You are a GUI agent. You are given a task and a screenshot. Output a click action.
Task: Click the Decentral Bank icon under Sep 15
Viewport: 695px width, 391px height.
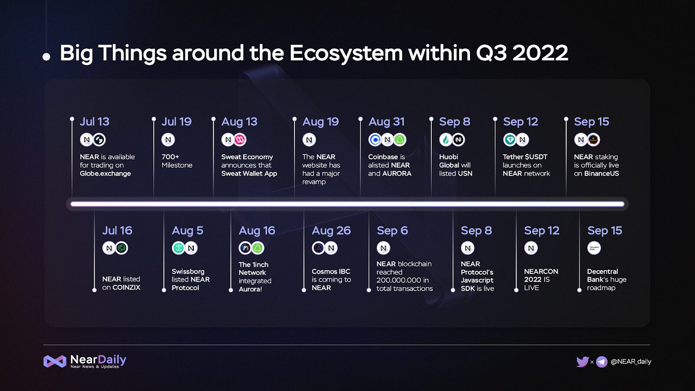594,248
